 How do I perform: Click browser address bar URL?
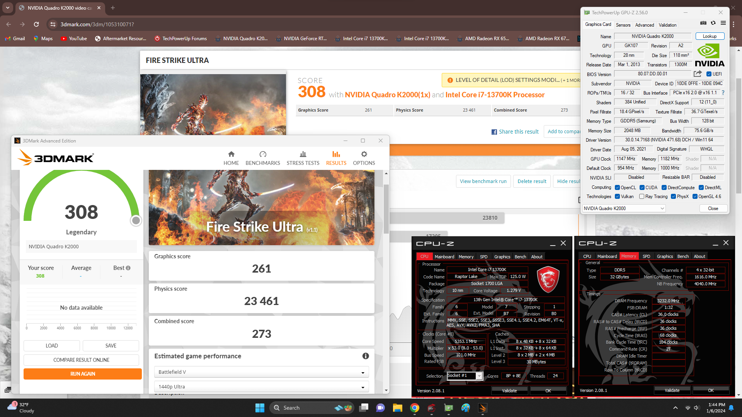tap(97, 24)
